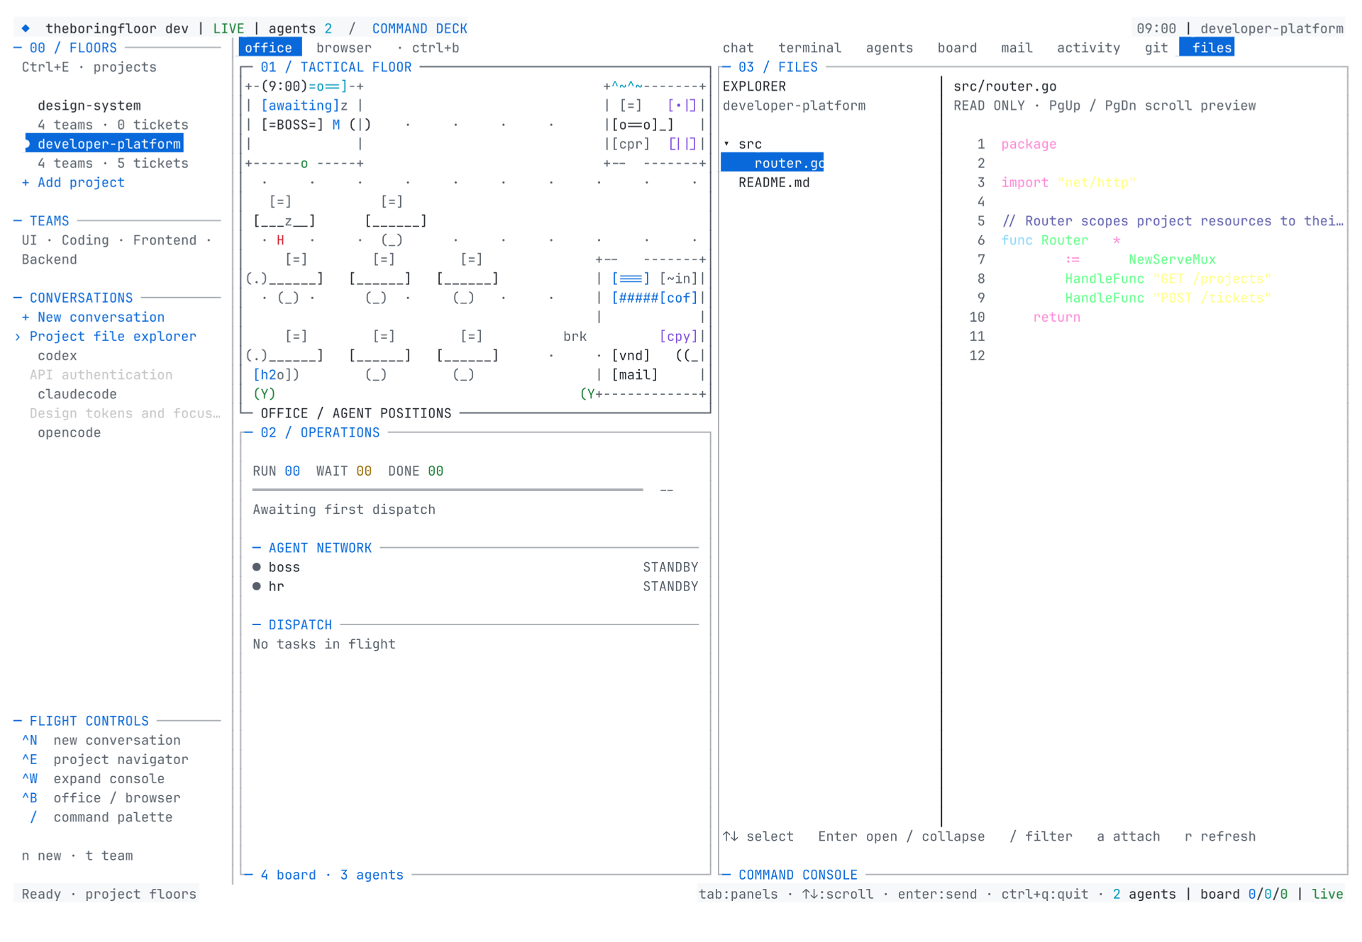Click the [vnd] vending machine icon
The height and width of the screenshot is (942, 1362).
[x=631, y=356]
